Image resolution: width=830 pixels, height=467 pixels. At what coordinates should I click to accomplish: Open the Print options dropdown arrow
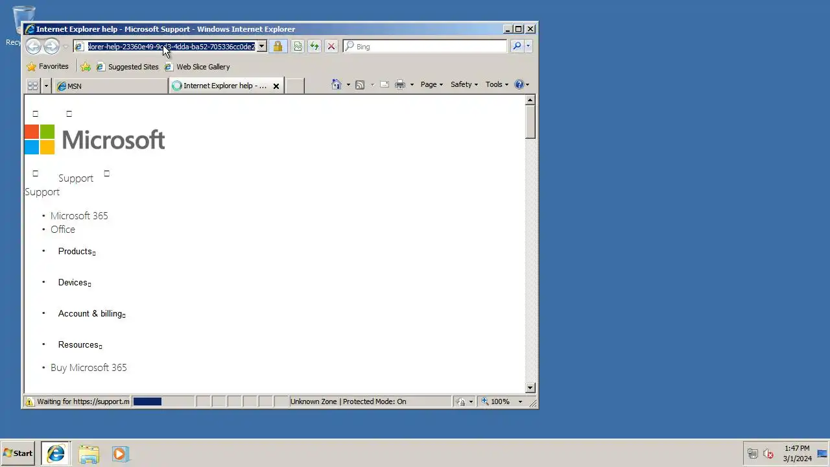pyautogui.click(x=412, y=84)
